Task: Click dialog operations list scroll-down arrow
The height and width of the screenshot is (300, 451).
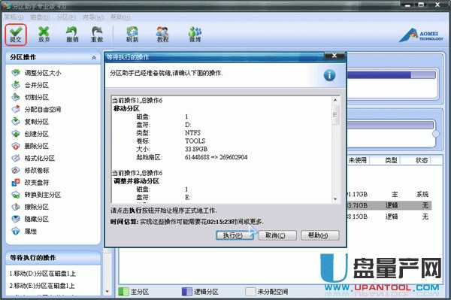Action: click(335, 198)
